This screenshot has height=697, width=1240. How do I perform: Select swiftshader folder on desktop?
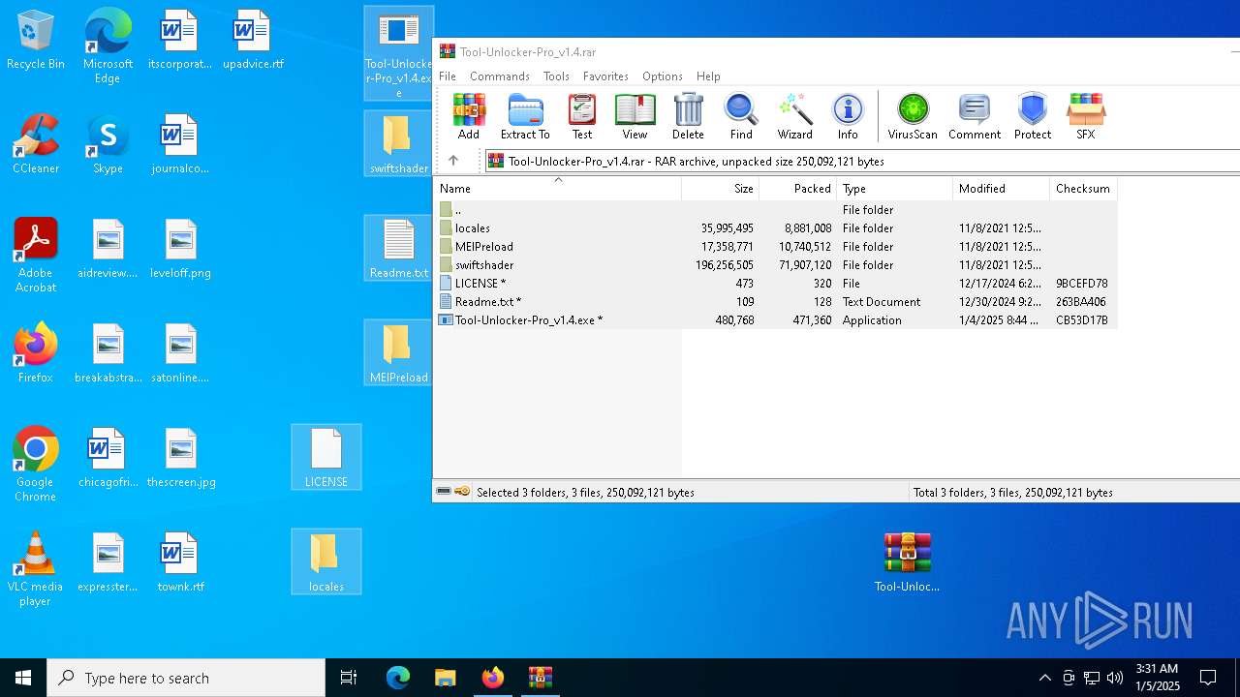398,143
